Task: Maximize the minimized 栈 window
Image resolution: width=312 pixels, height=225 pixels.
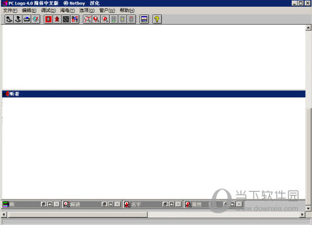Action: pyautogui.click(x=50, y=204)
